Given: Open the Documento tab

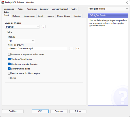Looking at the screenshot, I should point(29,16).
